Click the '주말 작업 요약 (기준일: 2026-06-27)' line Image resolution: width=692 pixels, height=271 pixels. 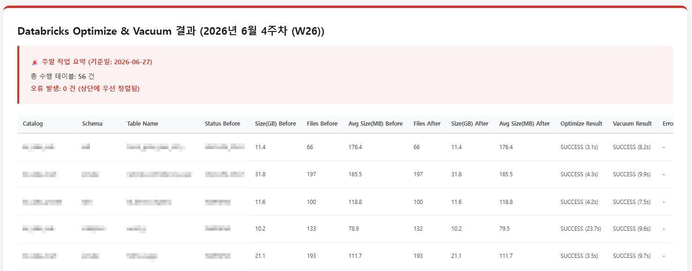pos(97,62)
